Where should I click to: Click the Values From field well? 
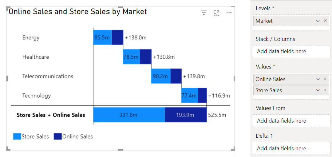pos(291,121)
